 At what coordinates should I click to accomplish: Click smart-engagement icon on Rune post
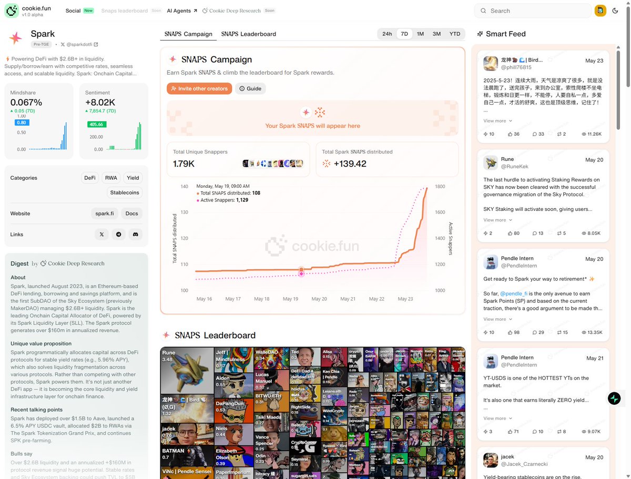tap(486, 233)
